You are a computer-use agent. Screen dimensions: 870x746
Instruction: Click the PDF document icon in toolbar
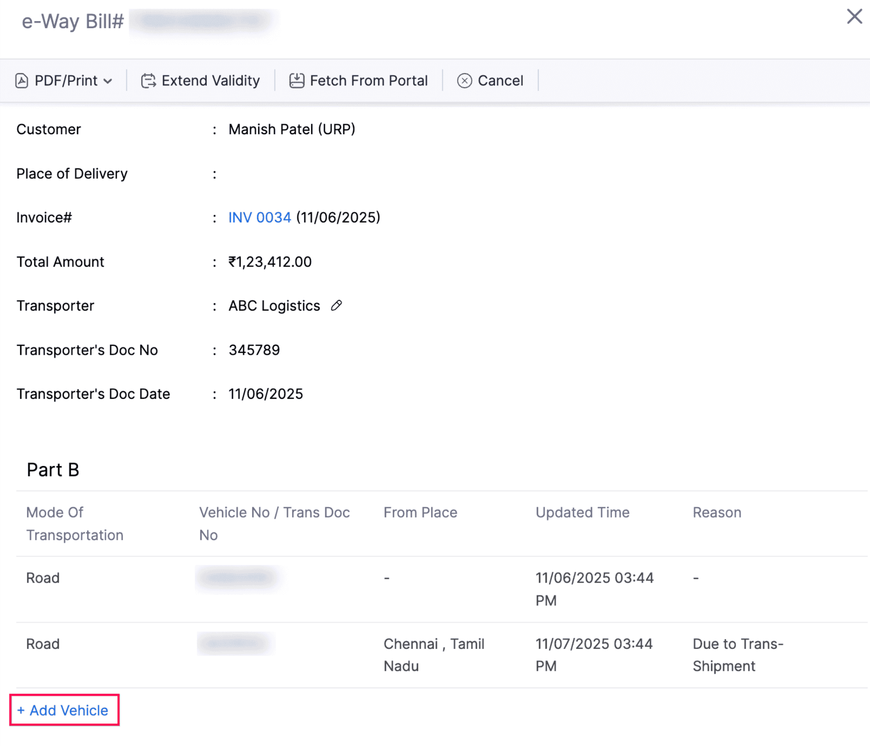coord(22,81)
